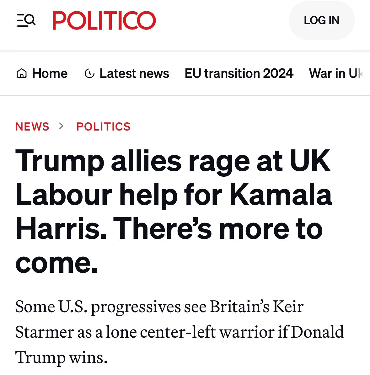Click the clock icon beside Latest news
Screen dimensions: 370x375
[x=89, y=74]
